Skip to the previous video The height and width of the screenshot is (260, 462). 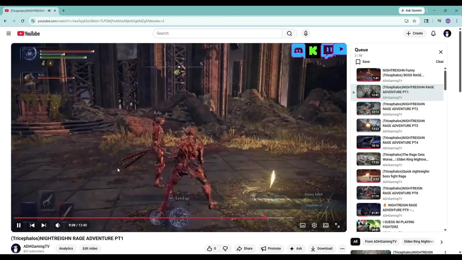pos(32,225)
